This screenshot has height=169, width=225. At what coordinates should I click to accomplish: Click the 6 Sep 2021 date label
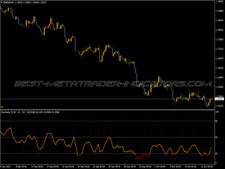point(5,166)
